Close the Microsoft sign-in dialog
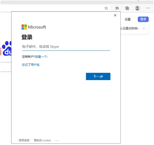 [115, 15]
